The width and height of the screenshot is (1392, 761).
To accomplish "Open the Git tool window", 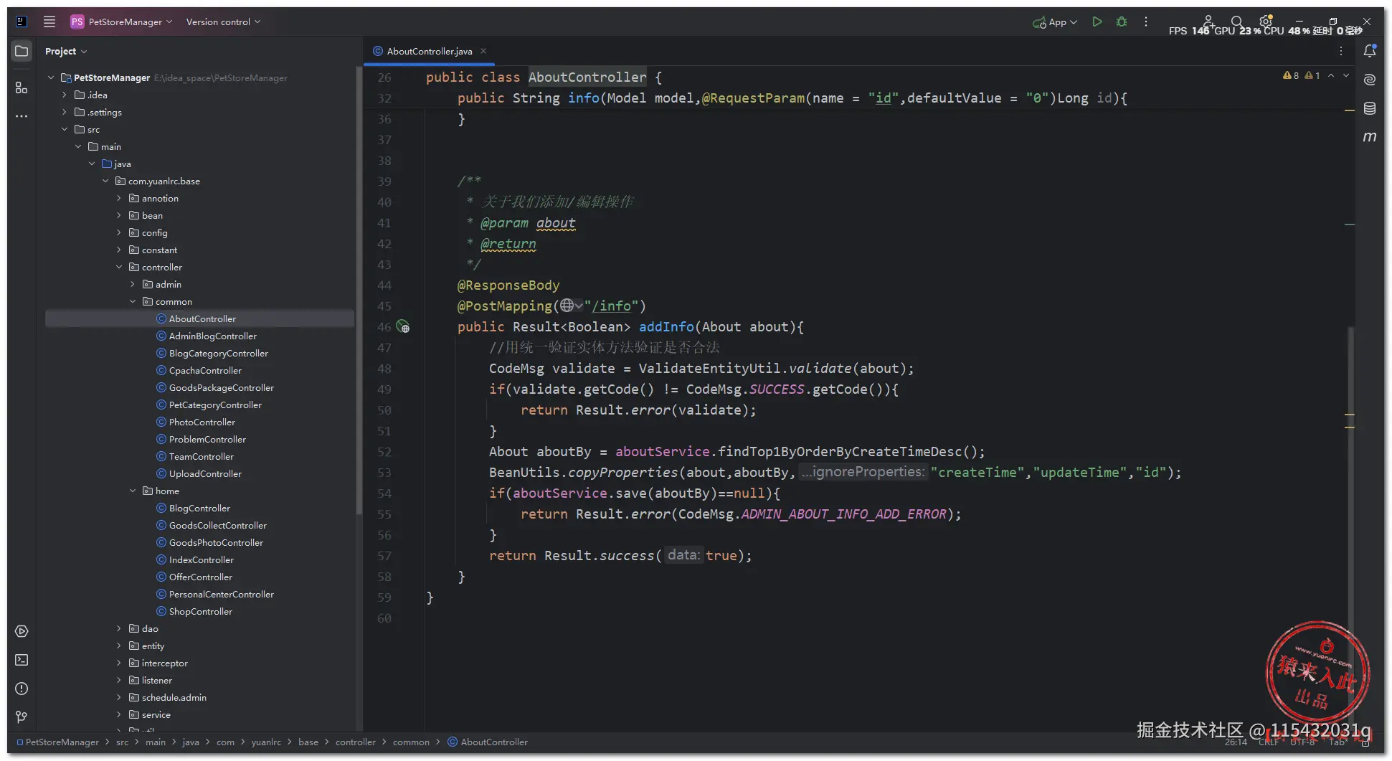I will (22, 717).
